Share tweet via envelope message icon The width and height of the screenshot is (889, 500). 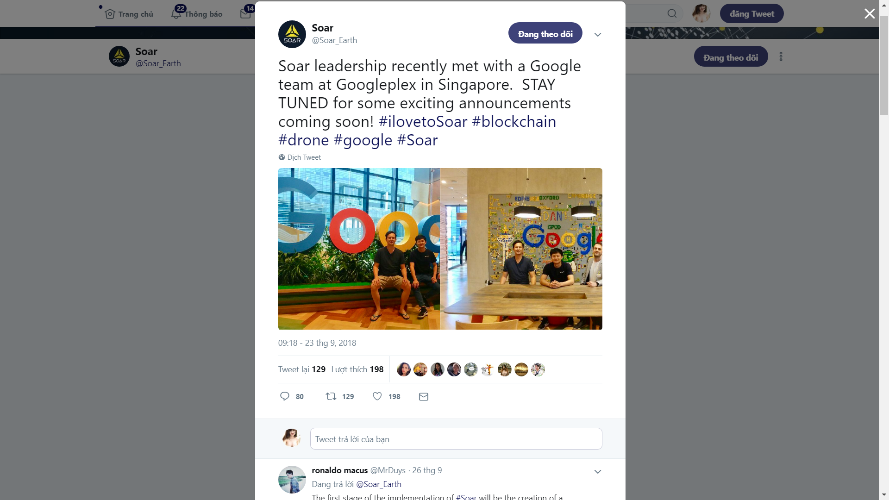click(x=424, y=397)
